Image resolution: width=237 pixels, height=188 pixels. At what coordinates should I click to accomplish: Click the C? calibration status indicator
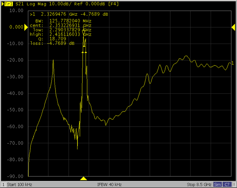[x=227, y=184]
